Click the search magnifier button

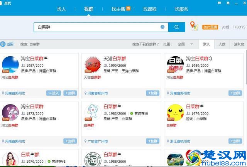point(177,27)
